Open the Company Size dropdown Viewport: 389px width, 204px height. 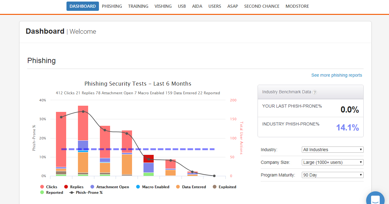click(x=332, y=162)
